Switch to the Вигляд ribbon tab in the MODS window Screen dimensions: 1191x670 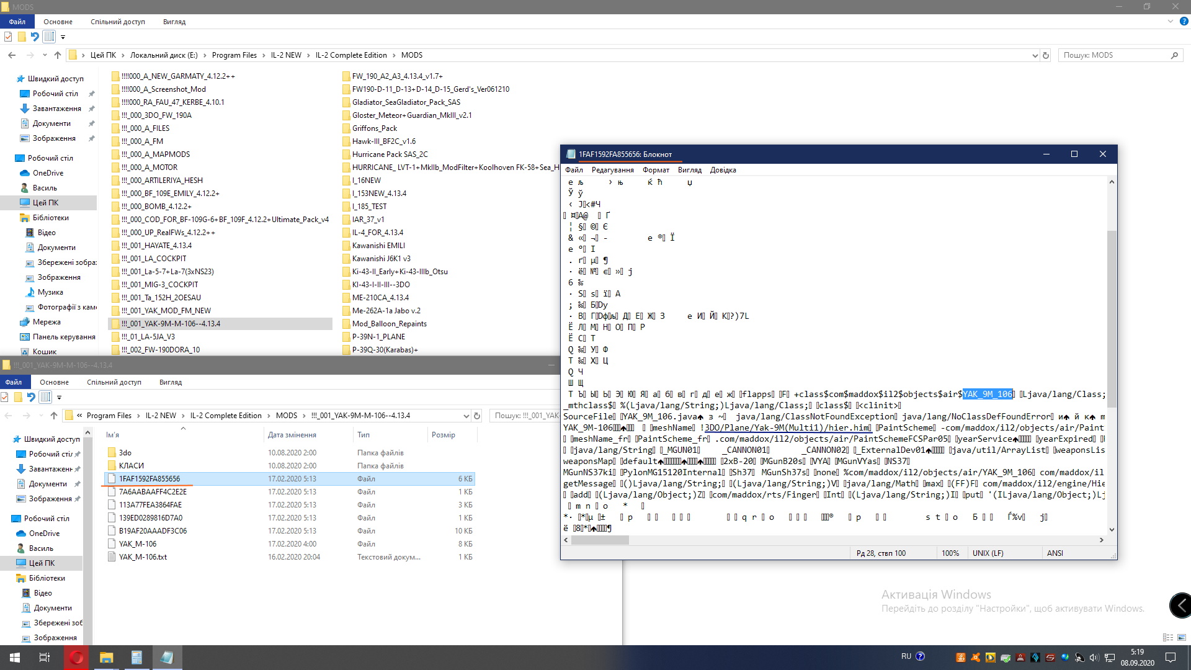pos(174,22)
